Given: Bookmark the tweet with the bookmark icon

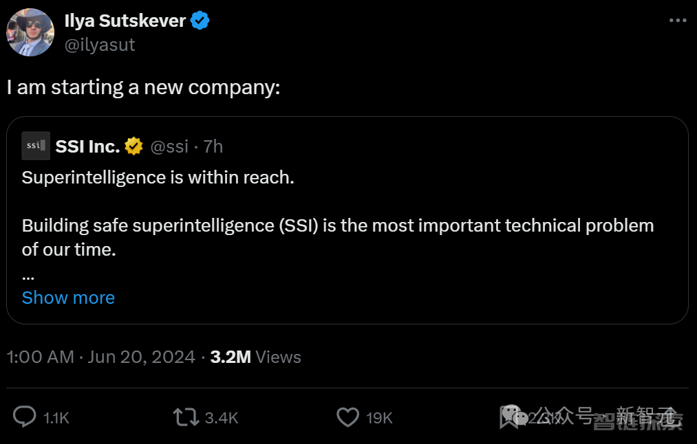Looking at the screenshot, I should (x=509, y=417).
